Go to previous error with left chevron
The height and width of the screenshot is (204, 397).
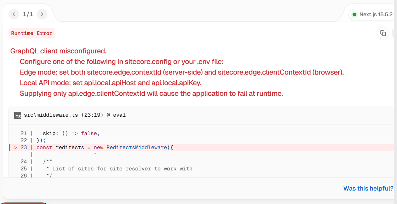[14, 14]
